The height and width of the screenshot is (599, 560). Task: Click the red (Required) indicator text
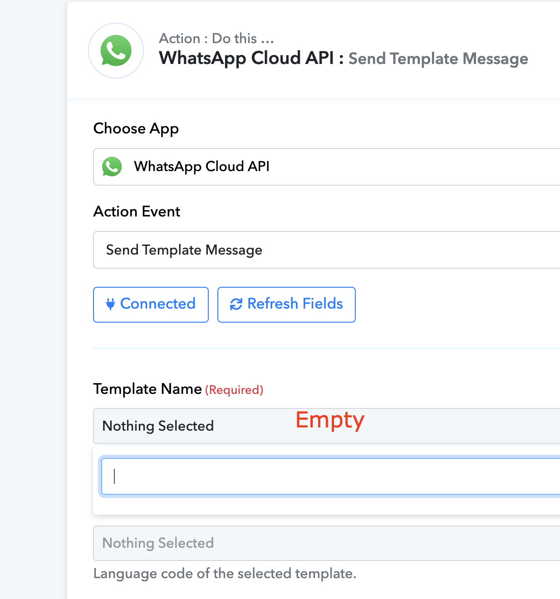pyautogui.click(x=234, y=390)
